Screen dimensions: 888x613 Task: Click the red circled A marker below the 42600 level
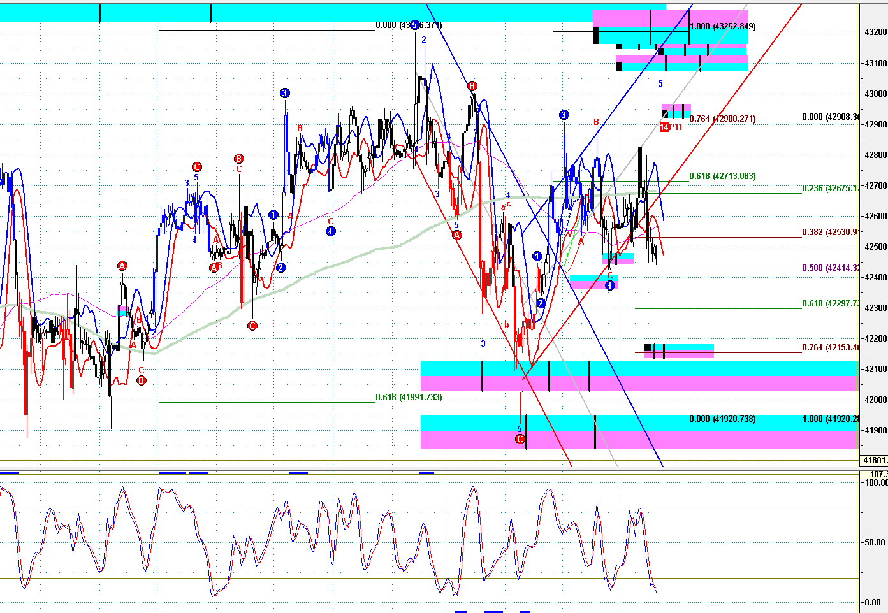coord(456,235)
